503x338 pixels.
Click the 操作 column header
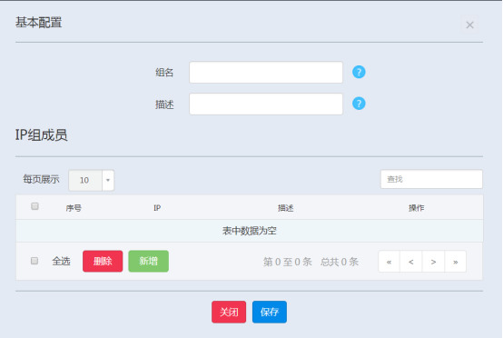[x=417, y=208]
